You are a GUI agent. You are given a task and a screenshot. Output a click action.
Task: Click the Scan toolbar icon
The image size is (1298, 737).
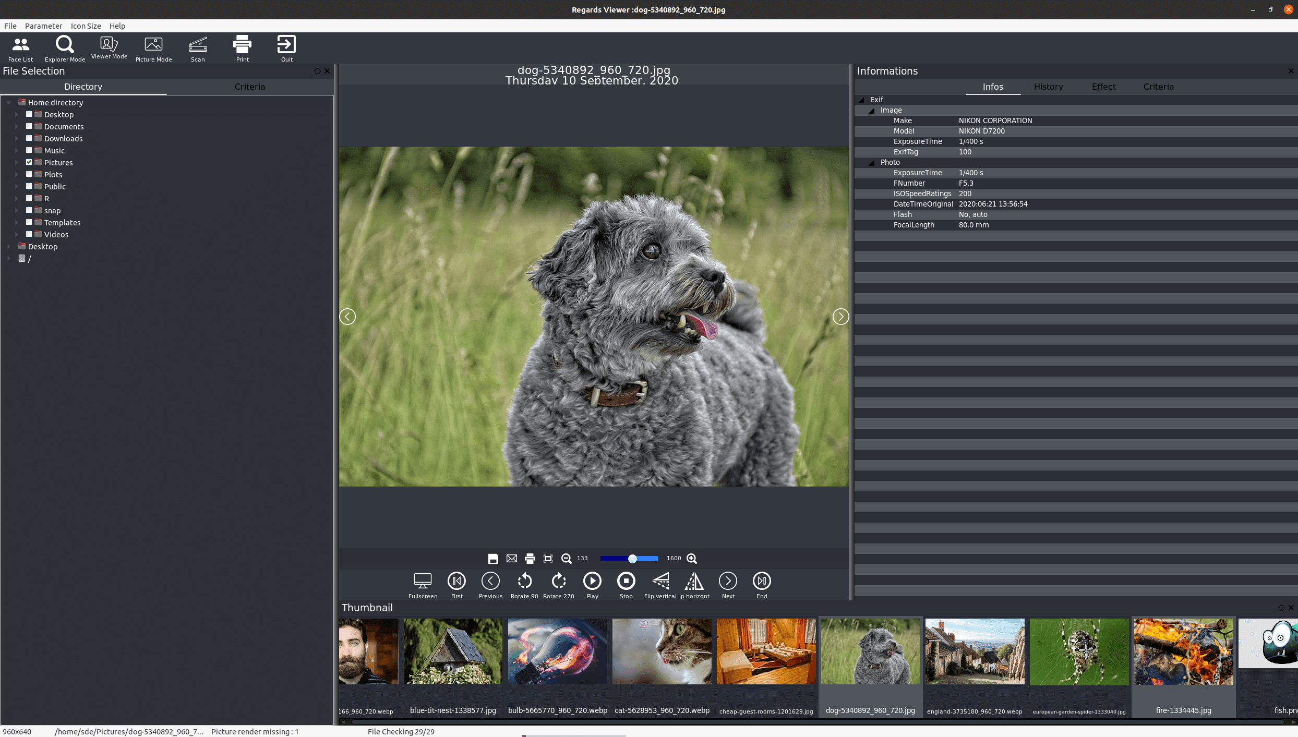click(198, 48)
